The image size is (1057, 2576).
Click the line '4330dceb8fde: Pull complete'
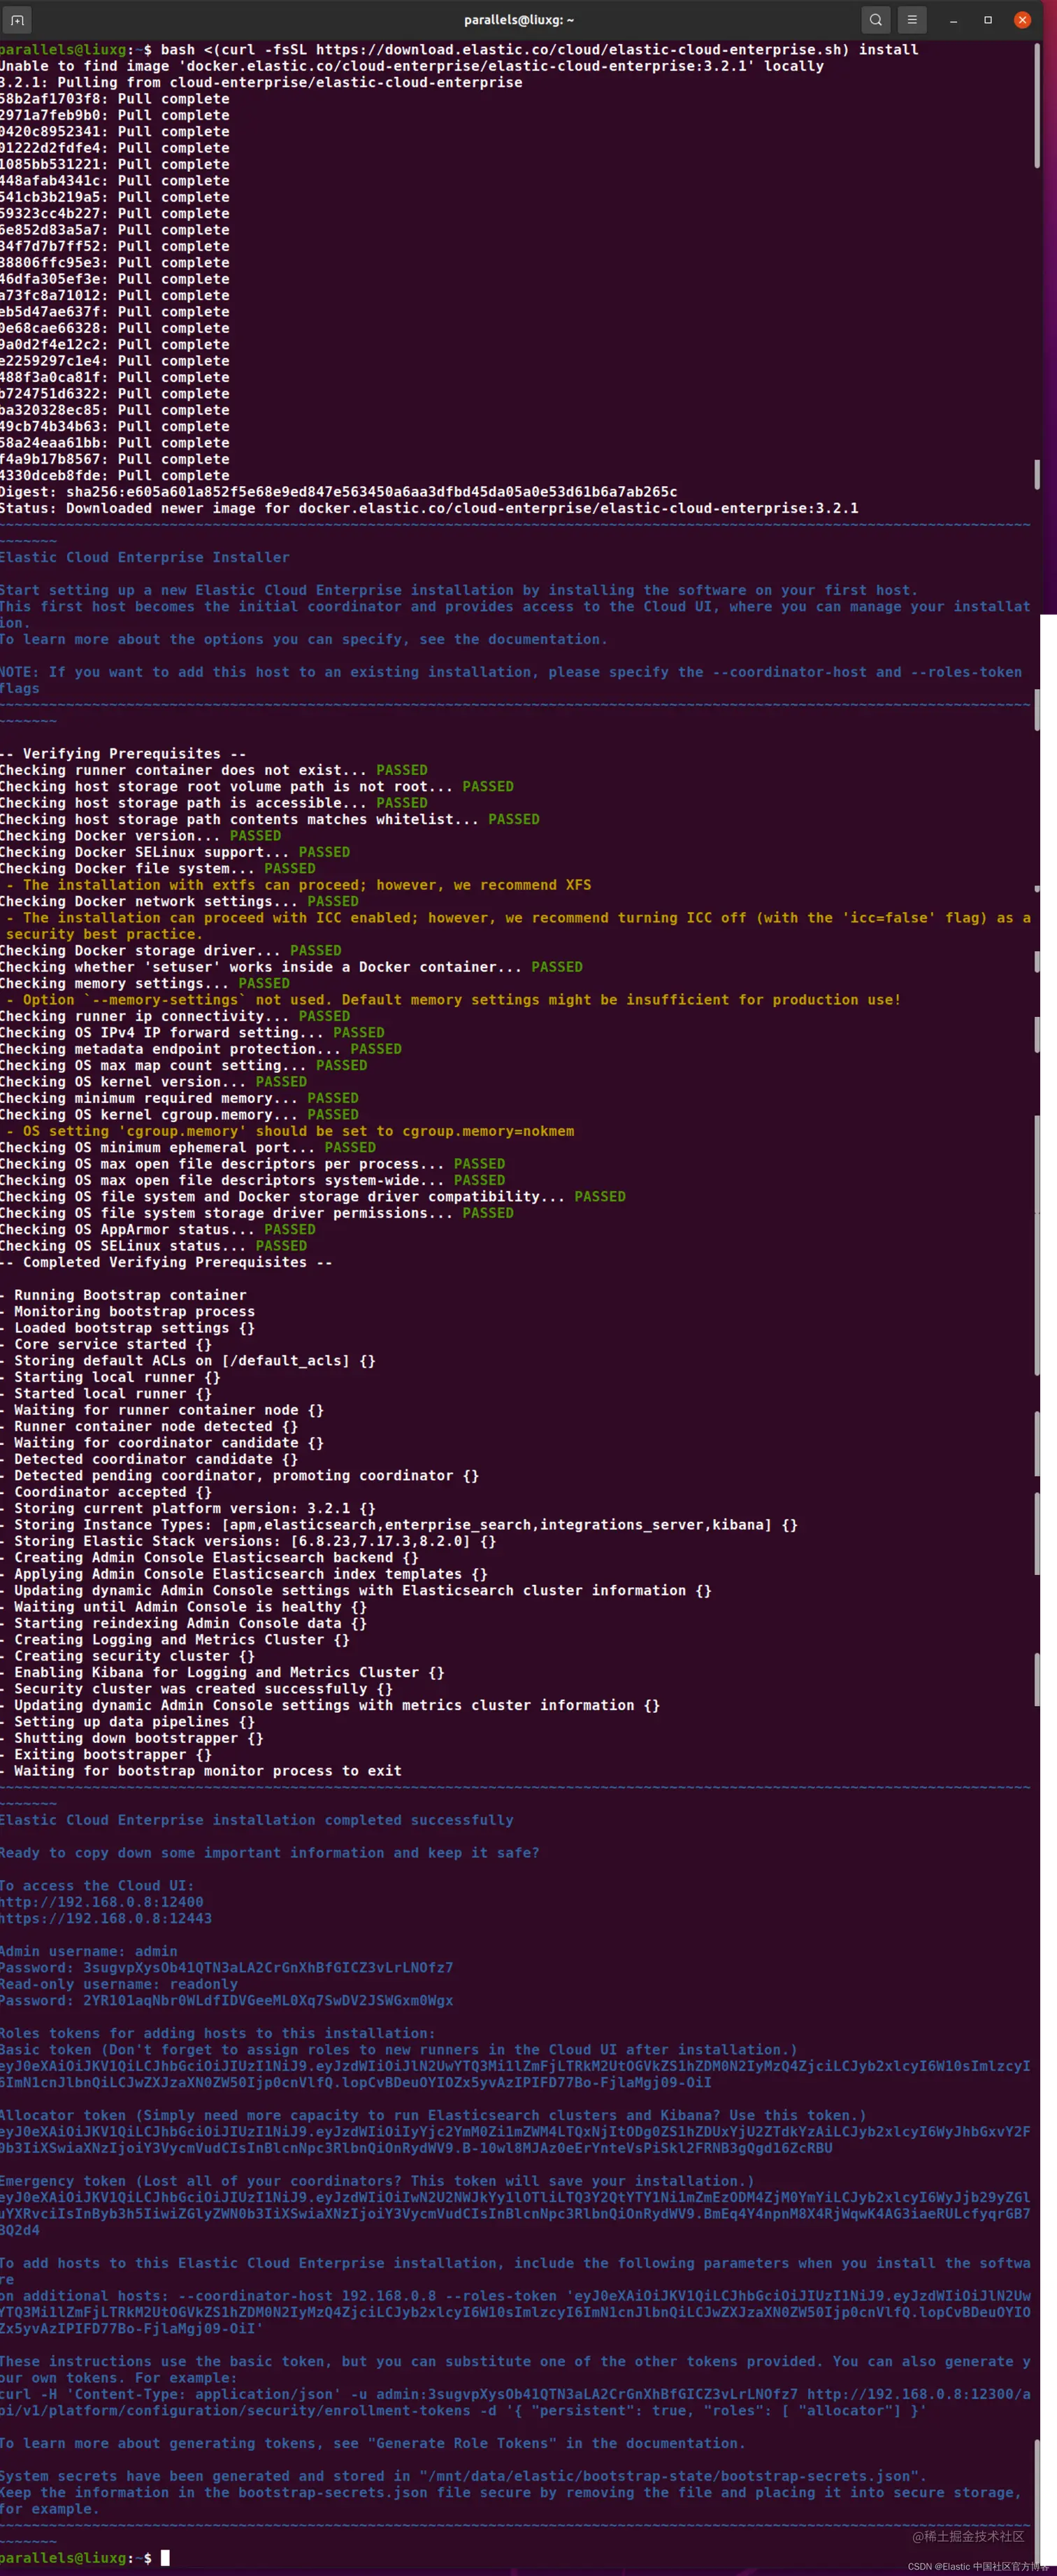[x=115, y=476]
